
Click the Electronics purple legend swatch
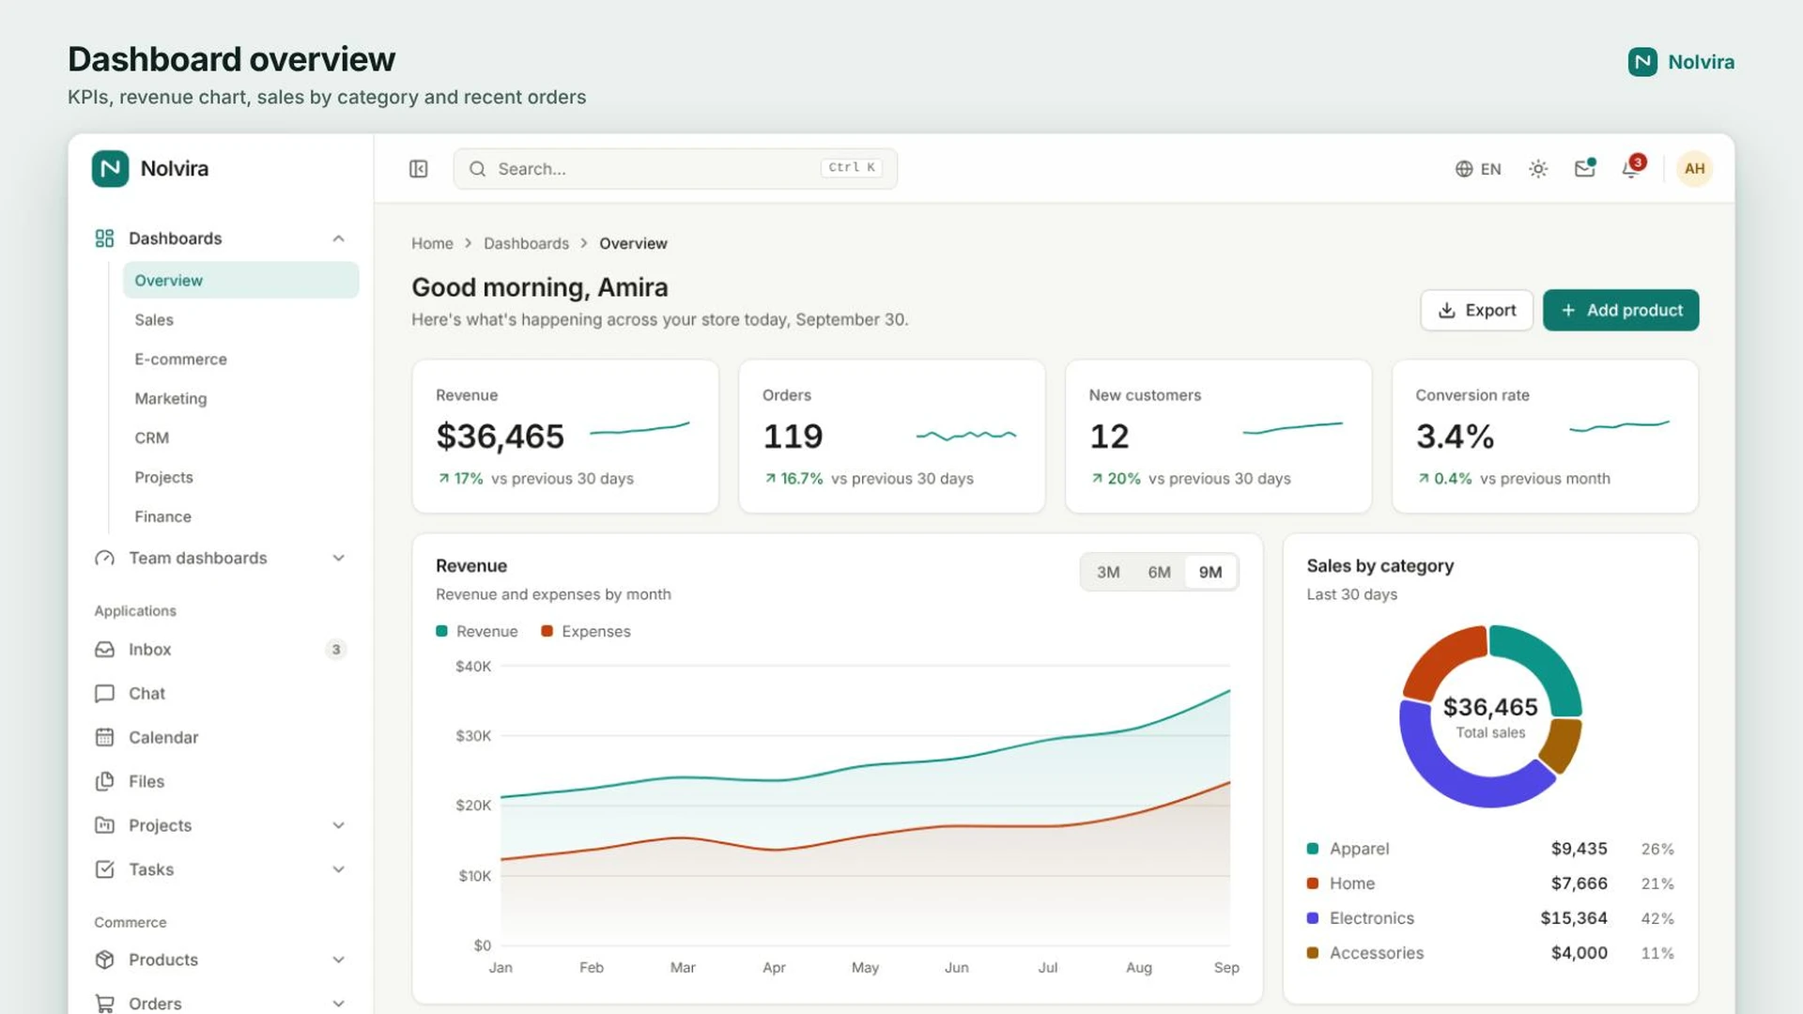[1313, 918]
